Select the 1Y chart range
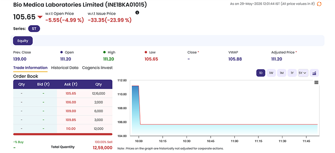This screenshot has width=335, height=153. coord(292,73)
